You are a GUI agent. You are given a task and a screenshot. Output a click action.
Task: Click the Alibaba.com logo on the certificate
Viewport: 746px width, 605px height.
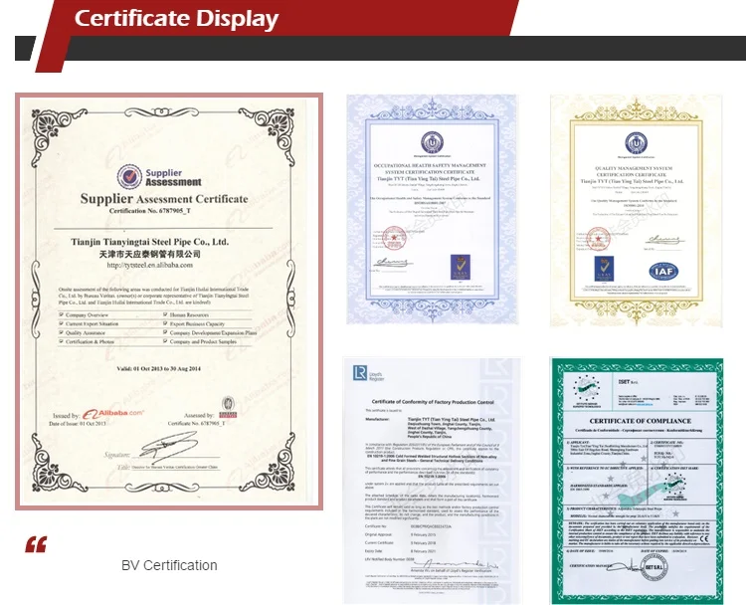112,411
